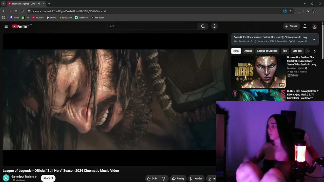Open the tab search dropdown arrow
Viewport: 324px width, 182px height.
[3, 4]
